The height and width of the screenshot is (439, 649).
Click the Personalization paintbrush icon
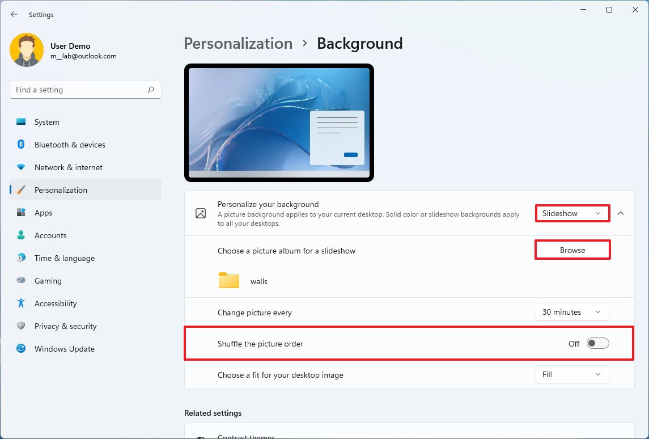21,189
